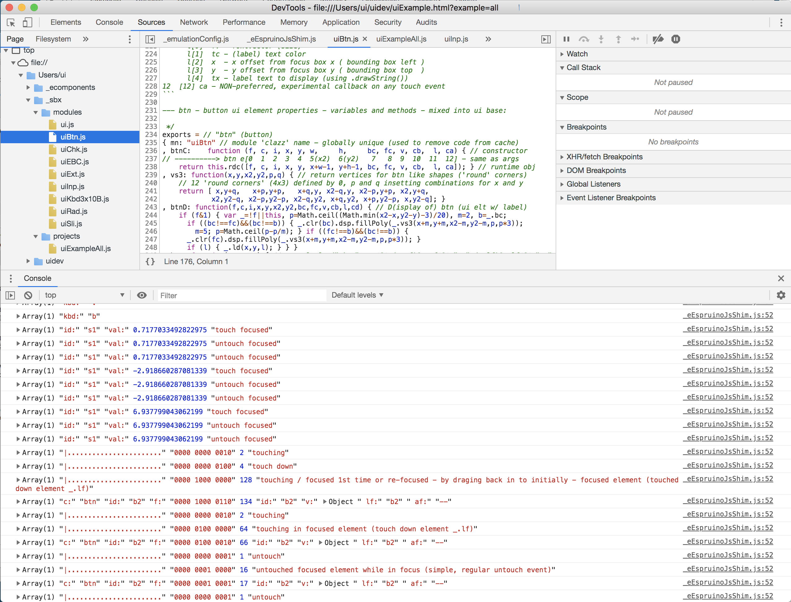
Task: Toggle the device toolbar icon
Action: [28, 23]
